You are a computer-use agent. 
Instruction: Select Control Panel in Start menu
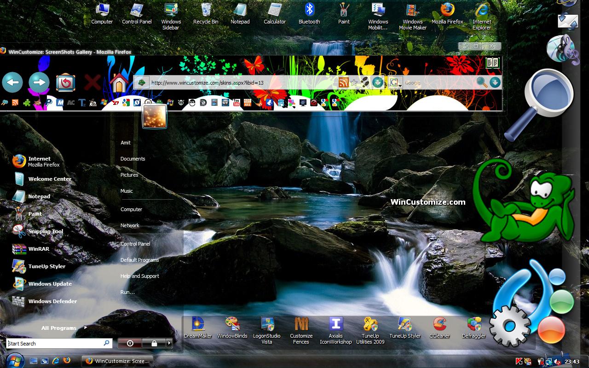click(x=135, y=244)
